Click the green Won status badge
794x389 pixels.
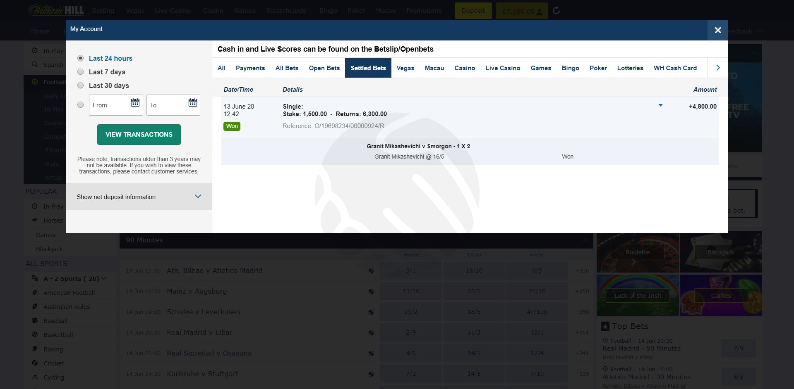tap(232, 126)
